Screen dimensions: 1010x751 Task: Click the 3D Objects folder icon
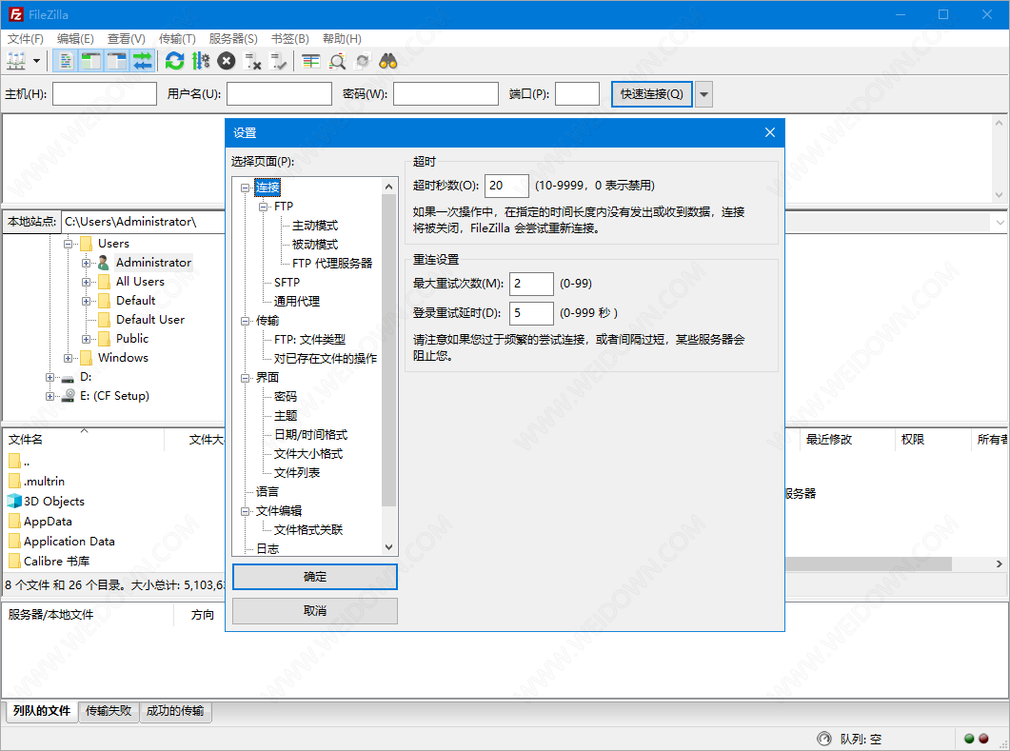pyautogui.click(x=14, y=501)
